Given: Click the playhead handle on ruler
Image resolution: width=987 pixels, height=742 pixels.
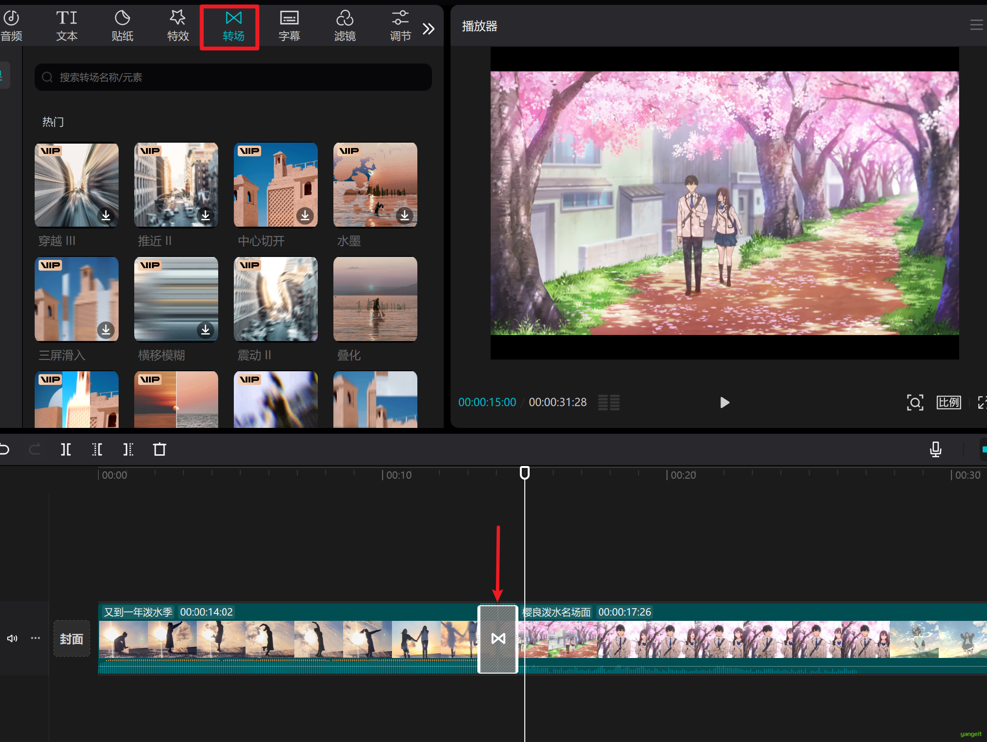Looking at the screenshot, I should pyautogui.click(x=525, y=472).
